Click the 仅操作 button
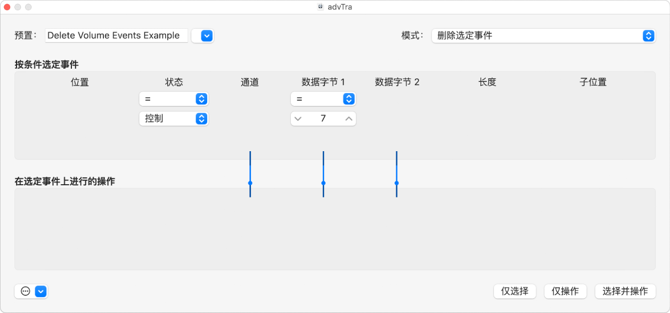The width and height of the screenshot is (670, 313). coord(565,291)
